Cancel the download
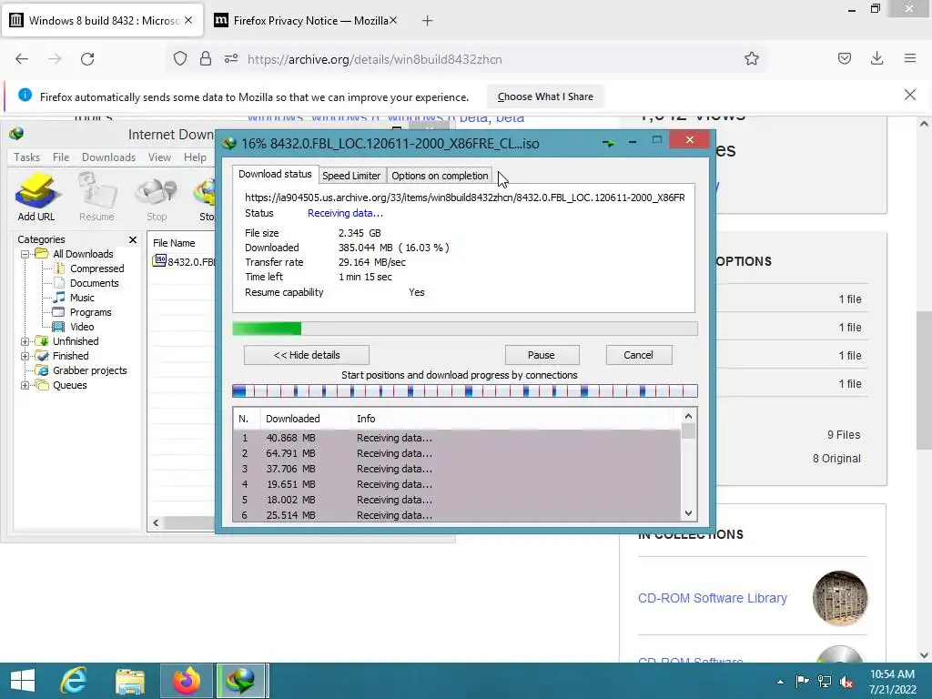Image resolution: width=932 pixels, height=699 pixels. 638,355
